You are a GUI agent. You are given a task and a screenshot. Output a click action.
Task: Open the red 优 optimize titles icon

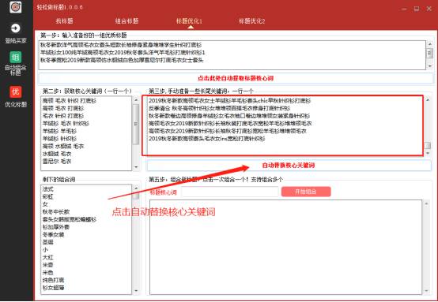(x=15, y=91)
